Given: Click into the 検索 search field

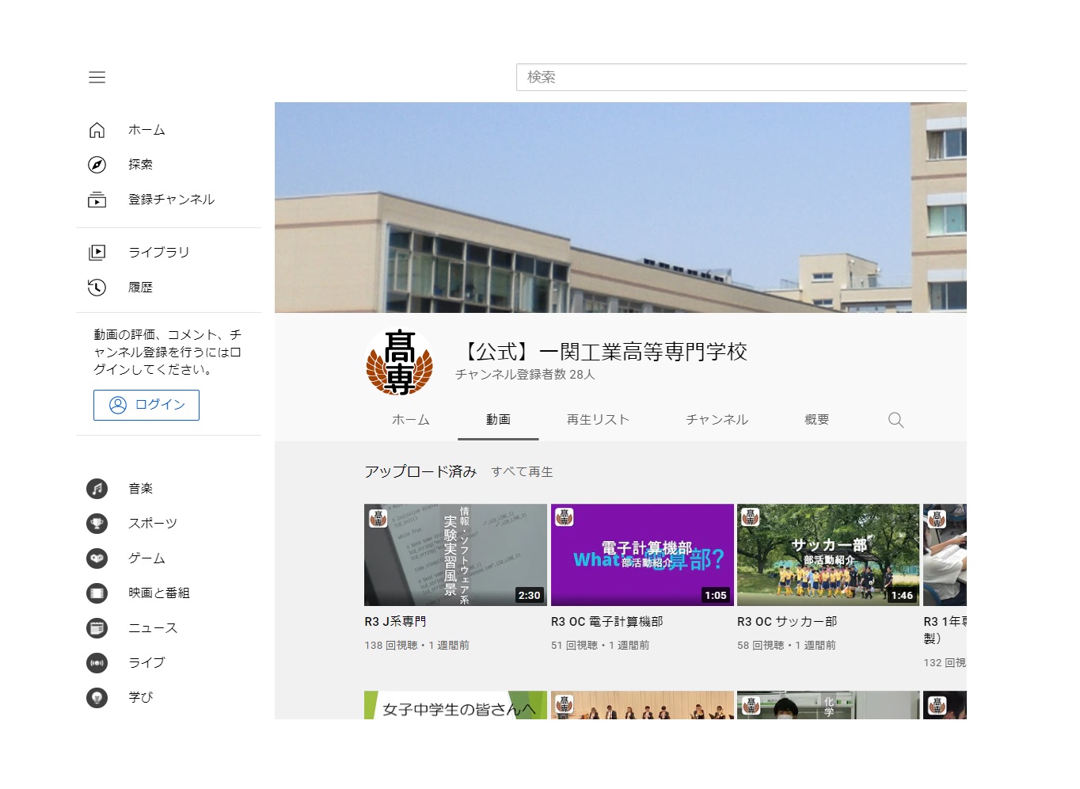Looking at the screenshot, I should (x=741, y=78).
